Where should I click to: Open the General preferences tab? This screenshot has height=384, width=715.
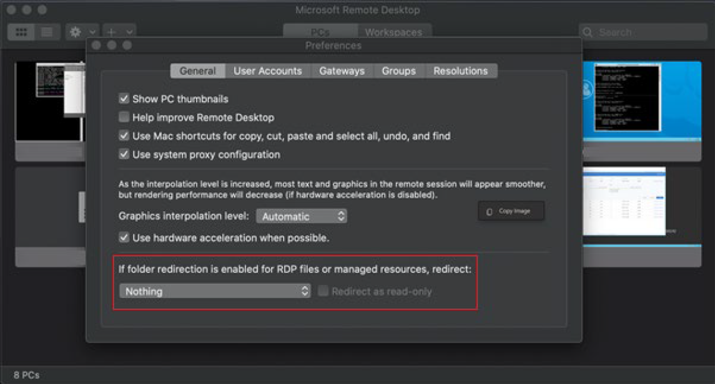197,71
